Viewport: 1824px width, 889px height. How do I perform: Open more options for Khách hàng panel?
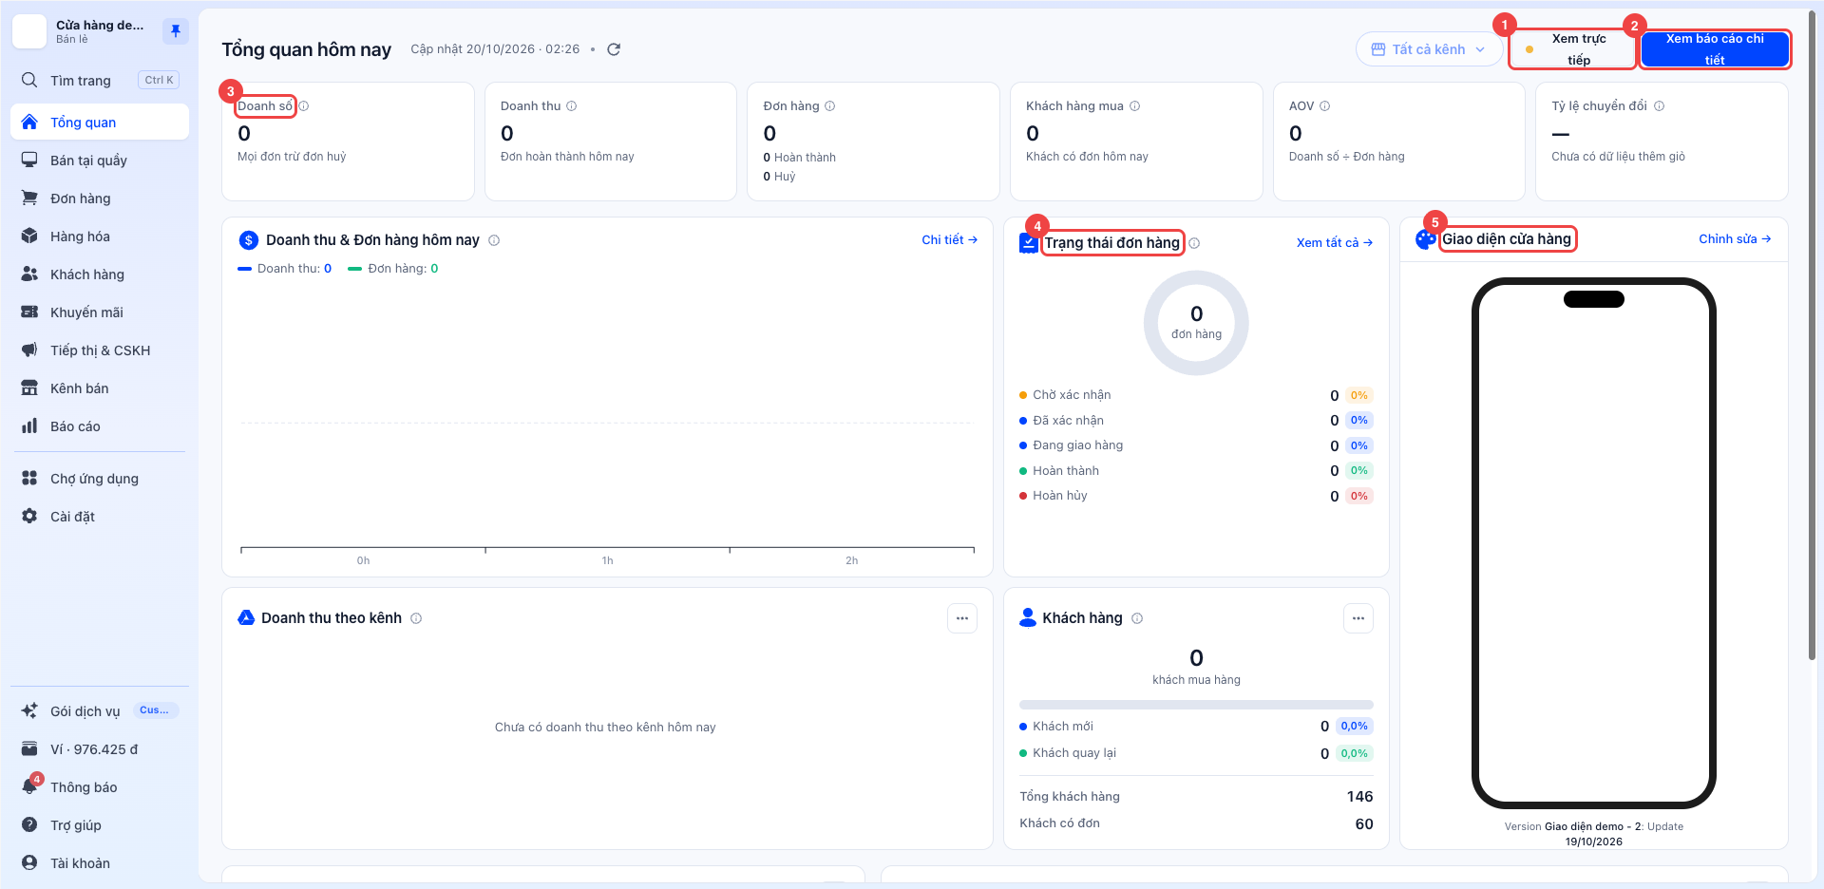(1358, 618)
